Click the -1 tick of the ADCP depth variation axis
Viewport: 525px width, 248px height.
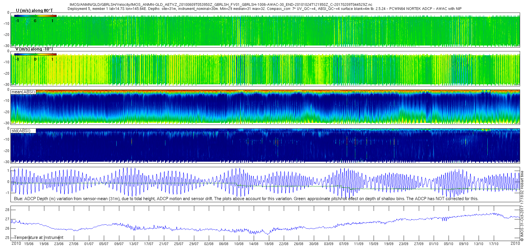pos(8,193)
